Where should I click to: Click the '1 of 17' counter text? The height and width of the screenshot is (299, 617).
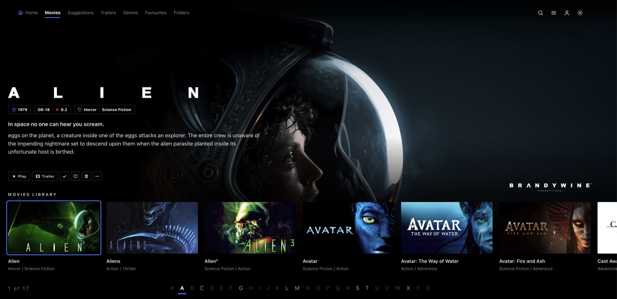click(x=19, y=288)
